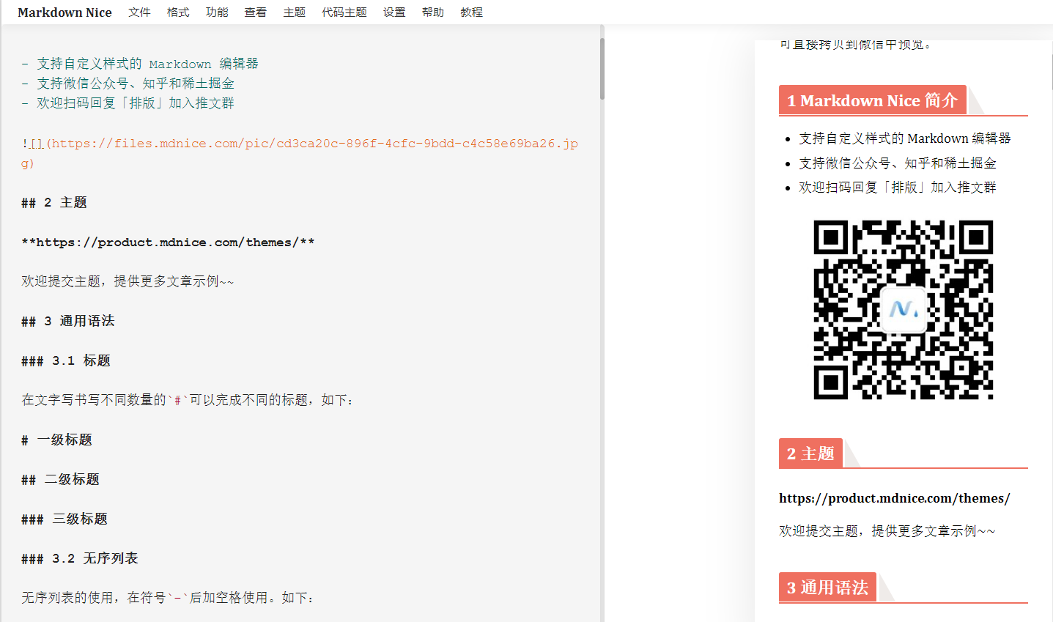Open the 设置 menu

coord(394,12)
